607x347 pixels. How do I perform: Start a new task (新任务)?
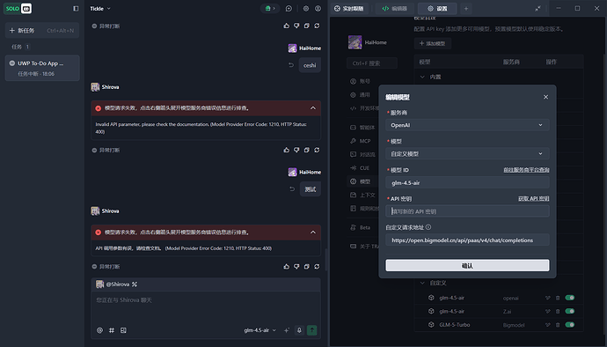(x=42, y=30)
